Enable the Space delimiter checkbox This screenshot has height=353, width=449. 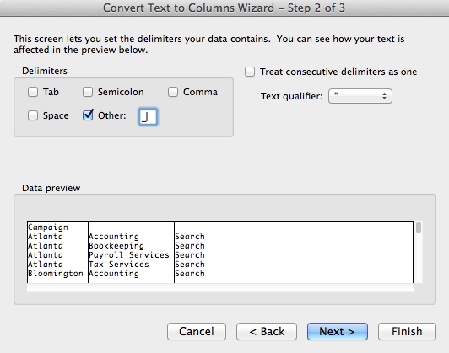[x=33, y=115]
